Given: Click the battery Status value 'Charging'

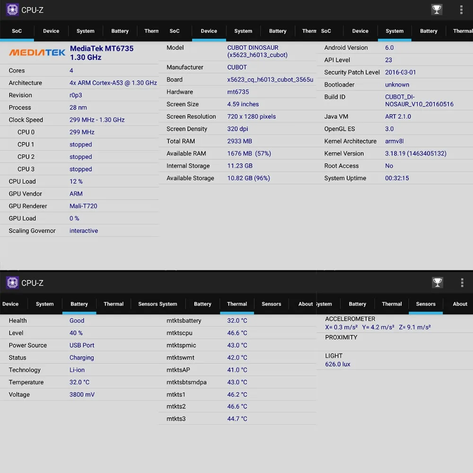Looking at the screenshot, I should [81, 358].
